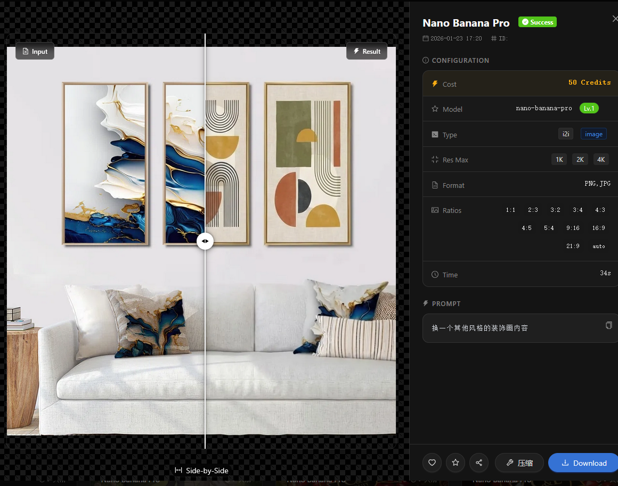Click the 压缩 compress button
The width and height of the screenshot is (618, 486).
519,463
